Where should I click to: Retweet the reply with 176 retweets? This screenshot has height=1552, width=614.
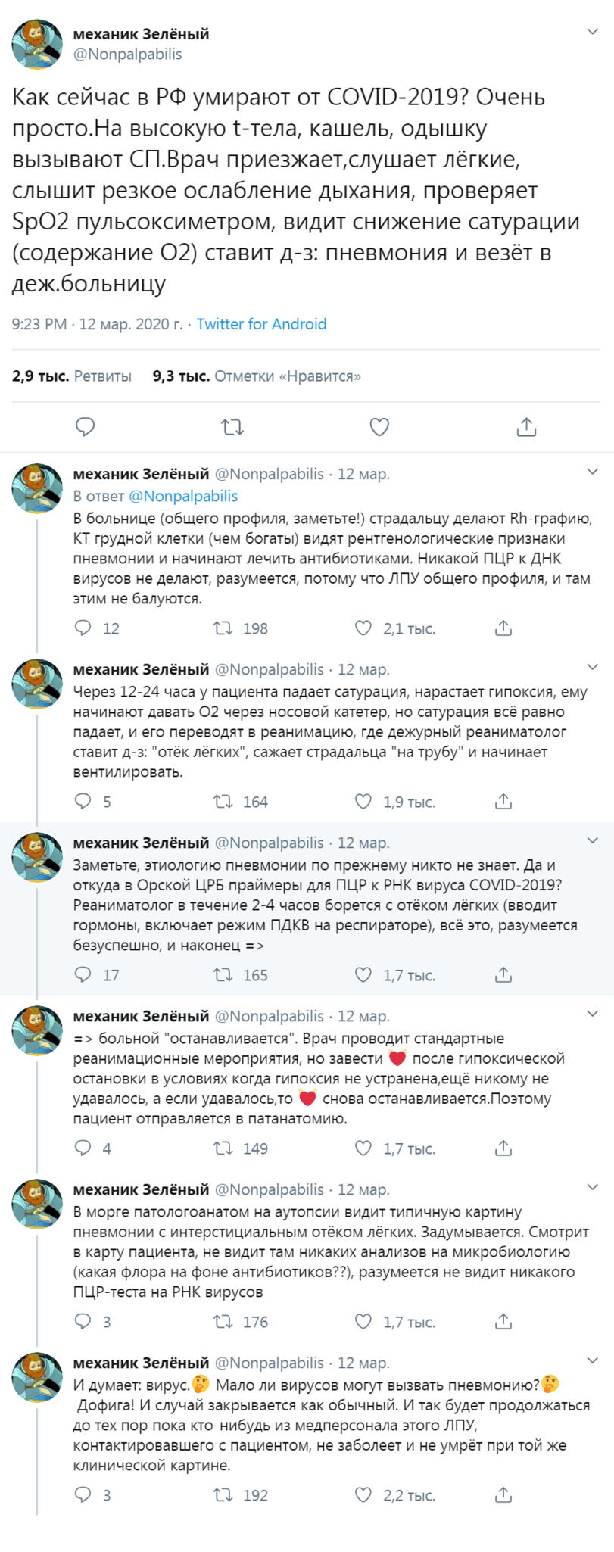[x=223, y=1322]
